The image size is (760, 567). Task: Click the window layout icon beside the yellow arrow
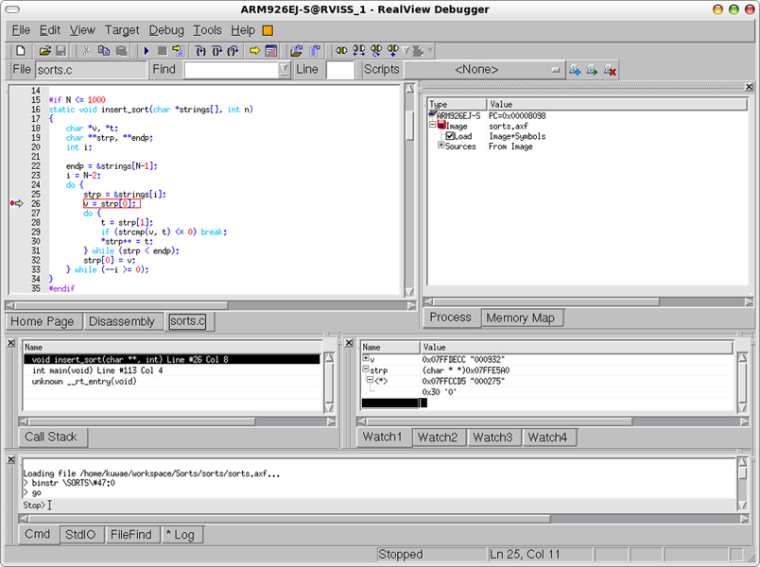tap(271, 50)
